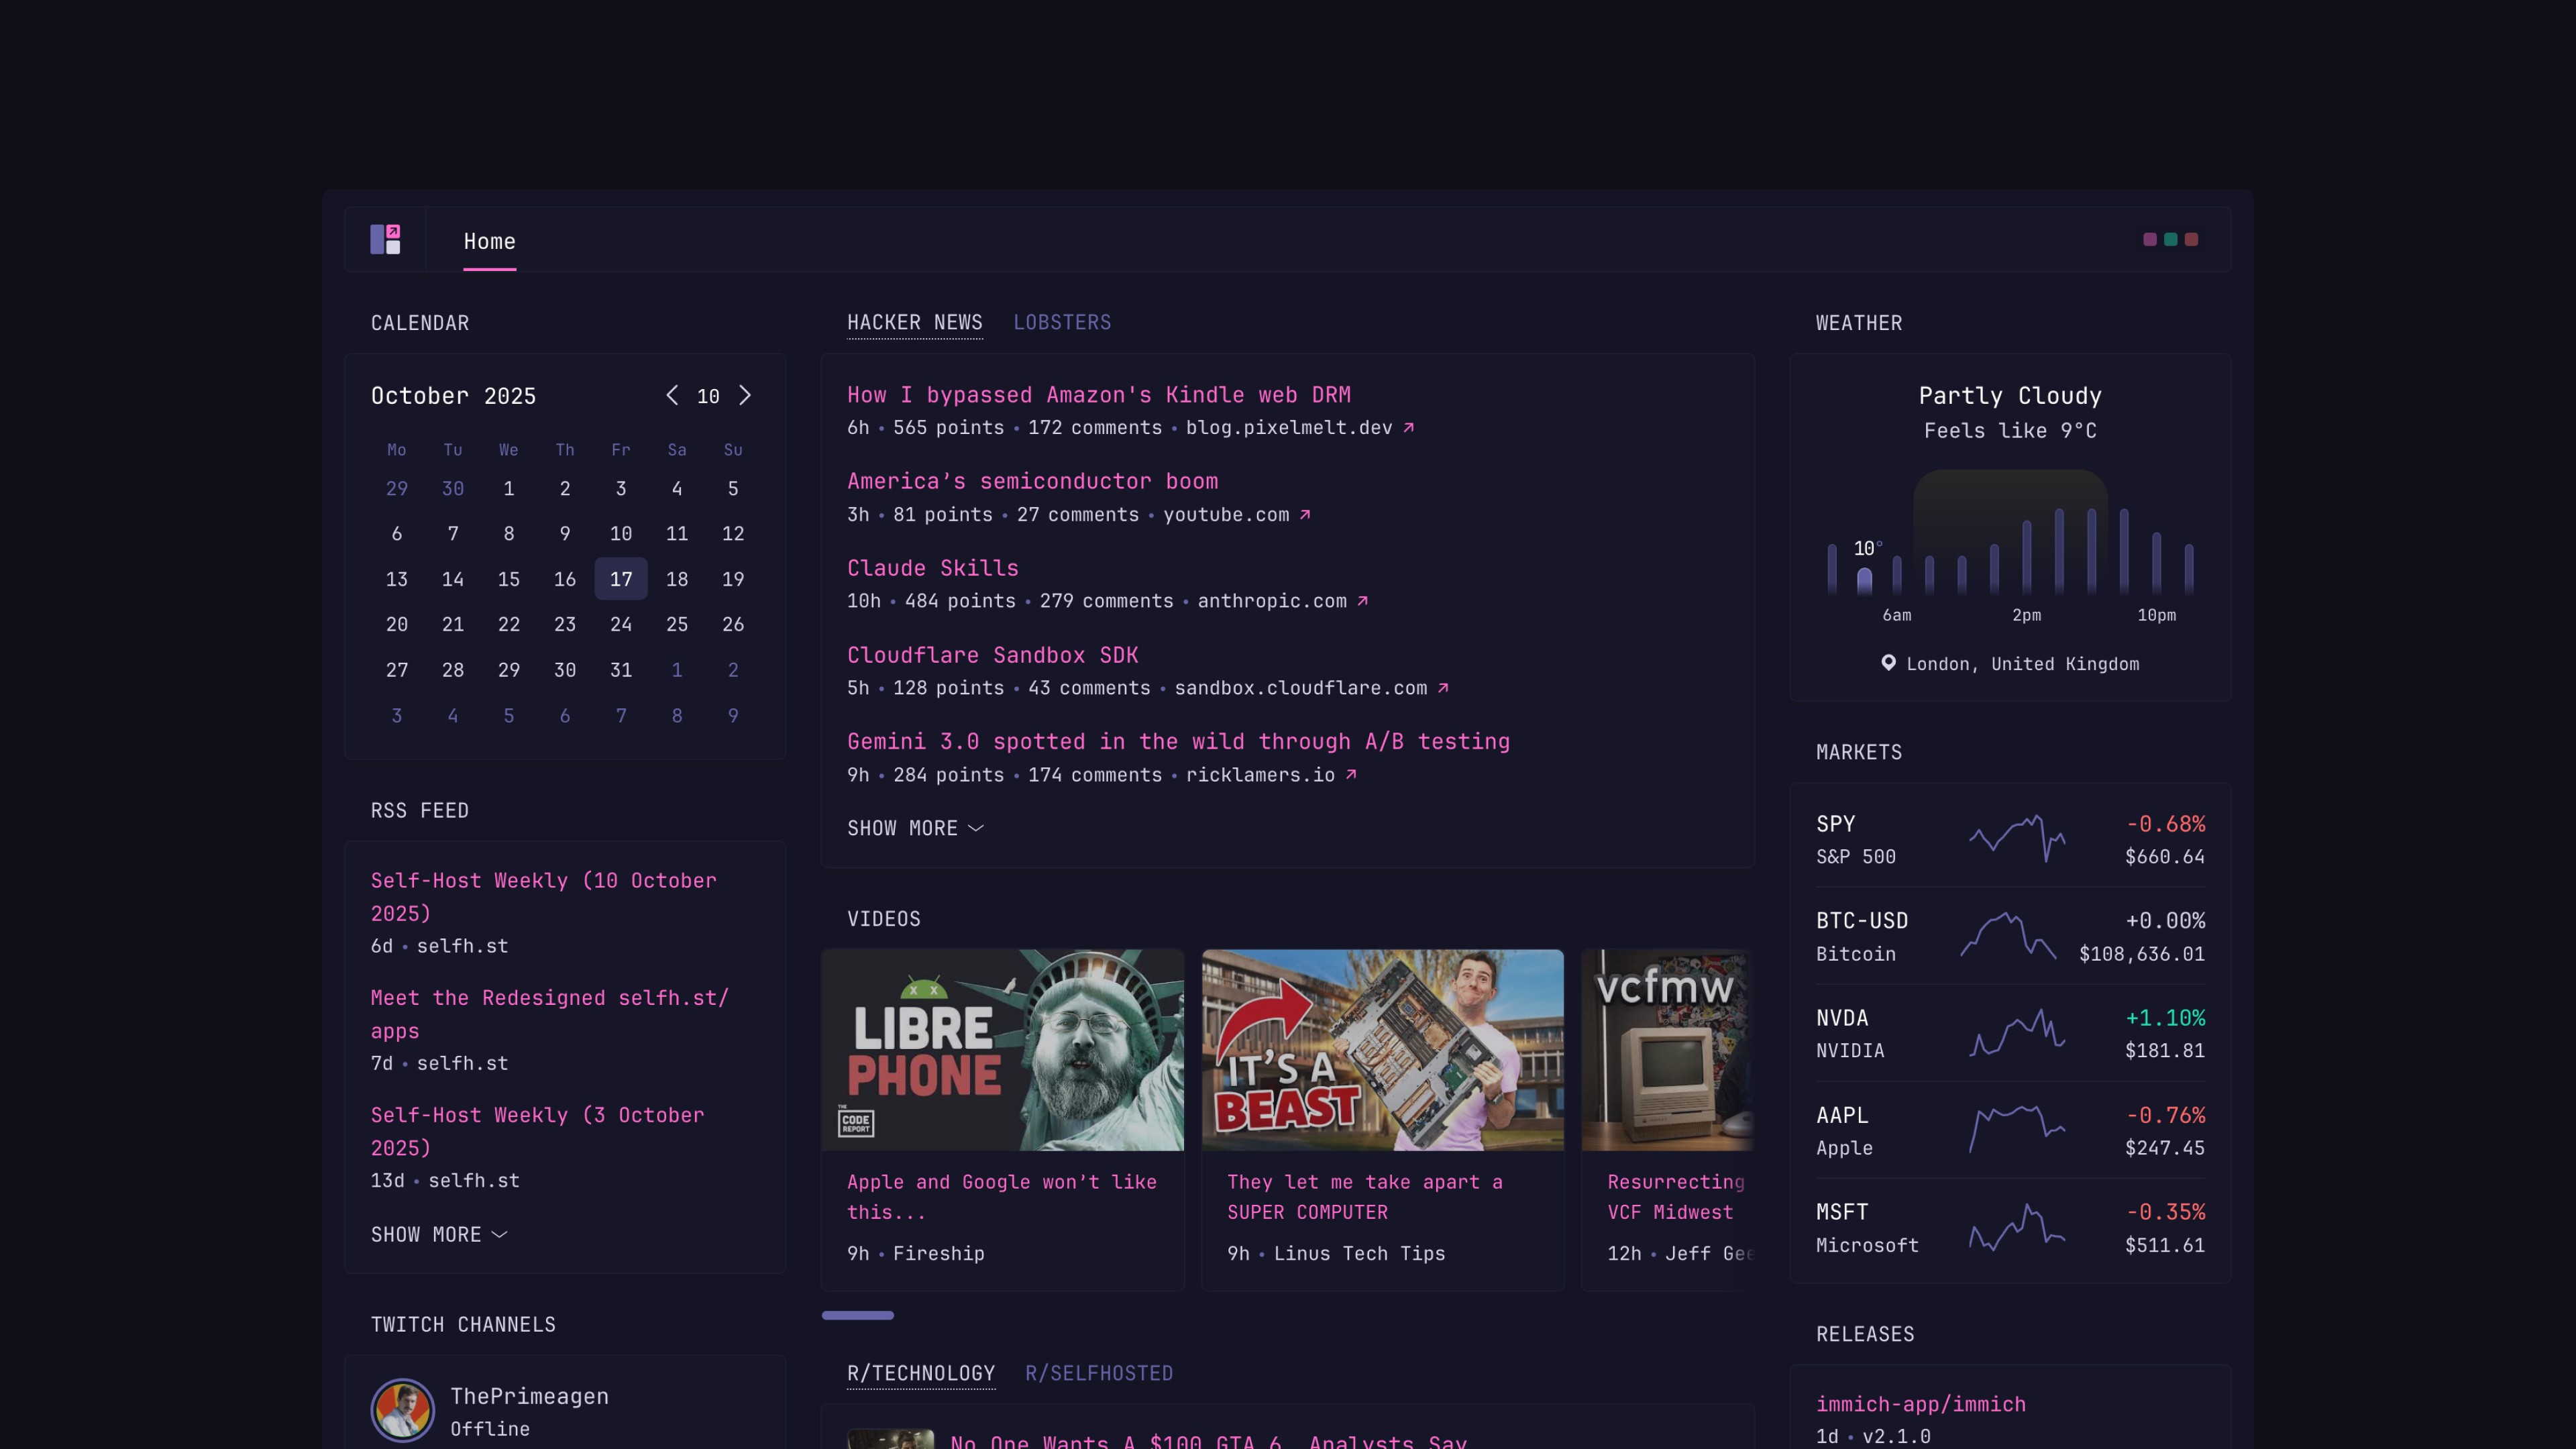Click the videos carousel scrollbar handle

857,1316
